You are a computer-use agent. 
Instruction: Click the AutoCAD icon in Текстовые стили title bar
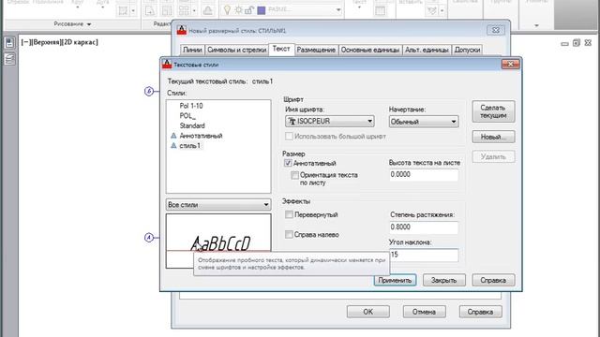(167, 64)
